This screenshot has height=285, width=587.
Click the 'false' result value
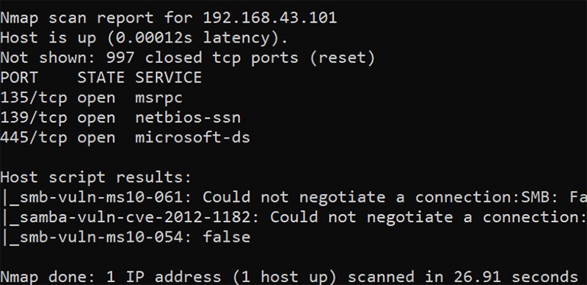click(227, 237)
